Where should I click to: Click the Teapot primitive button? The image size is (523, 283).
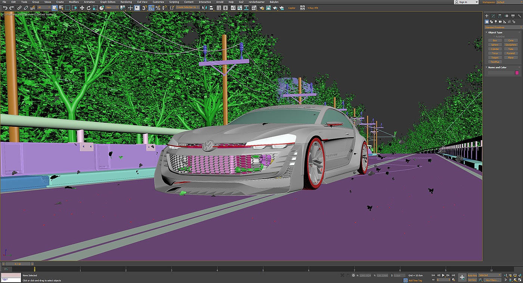click(495, 57)
